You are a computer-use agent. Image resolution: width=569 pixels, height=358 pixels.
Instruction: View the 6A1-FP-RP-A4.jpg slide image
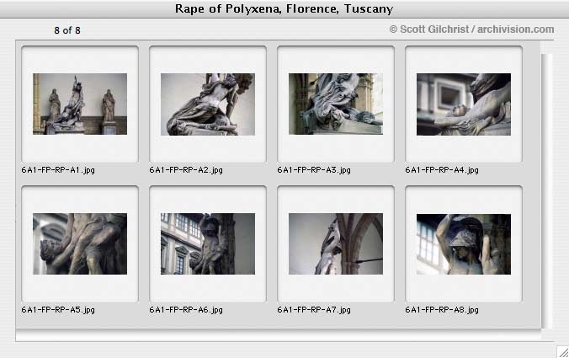pos(464,104)
